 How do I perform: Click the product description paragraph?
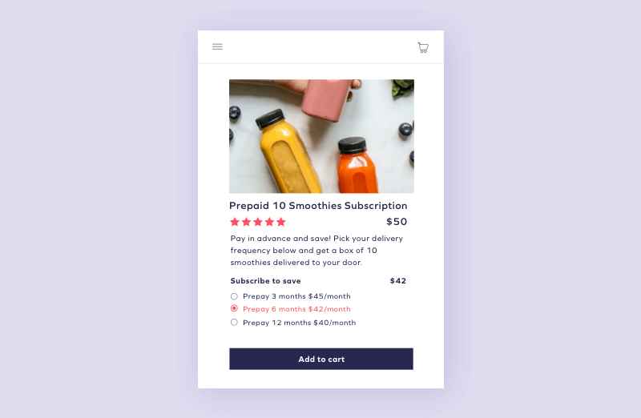click(x=316, y=251)
